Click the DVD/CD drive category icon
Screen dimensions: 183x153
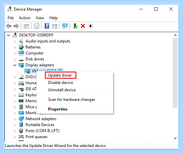(x=21, y=77)
